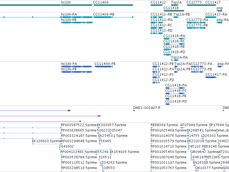229x172 pixels.
Task: Select the CG12773 gene feature
Action: [196, 5]
